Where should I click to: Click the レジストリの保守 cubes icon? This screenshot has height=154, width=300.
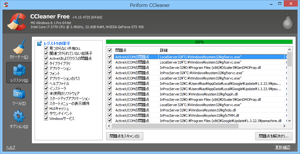click(x=39, y=44)
